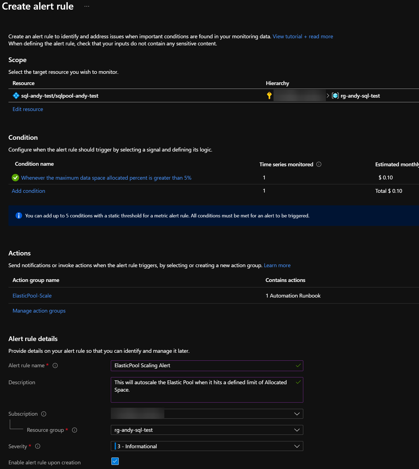The width and height of the screenshot is (419, 469).
Task: Open the ElasticPool-Scale action group
Action: coord(32,296)
